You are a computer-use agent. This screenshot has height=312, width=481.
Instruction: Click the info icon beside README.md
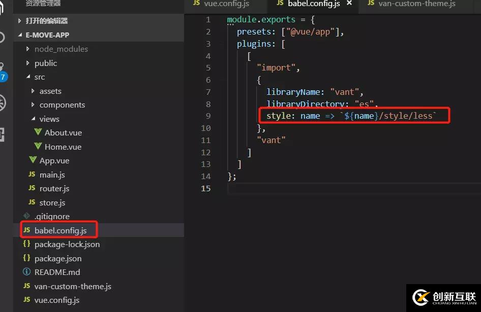pyautogui.click(x=26, y=272)
